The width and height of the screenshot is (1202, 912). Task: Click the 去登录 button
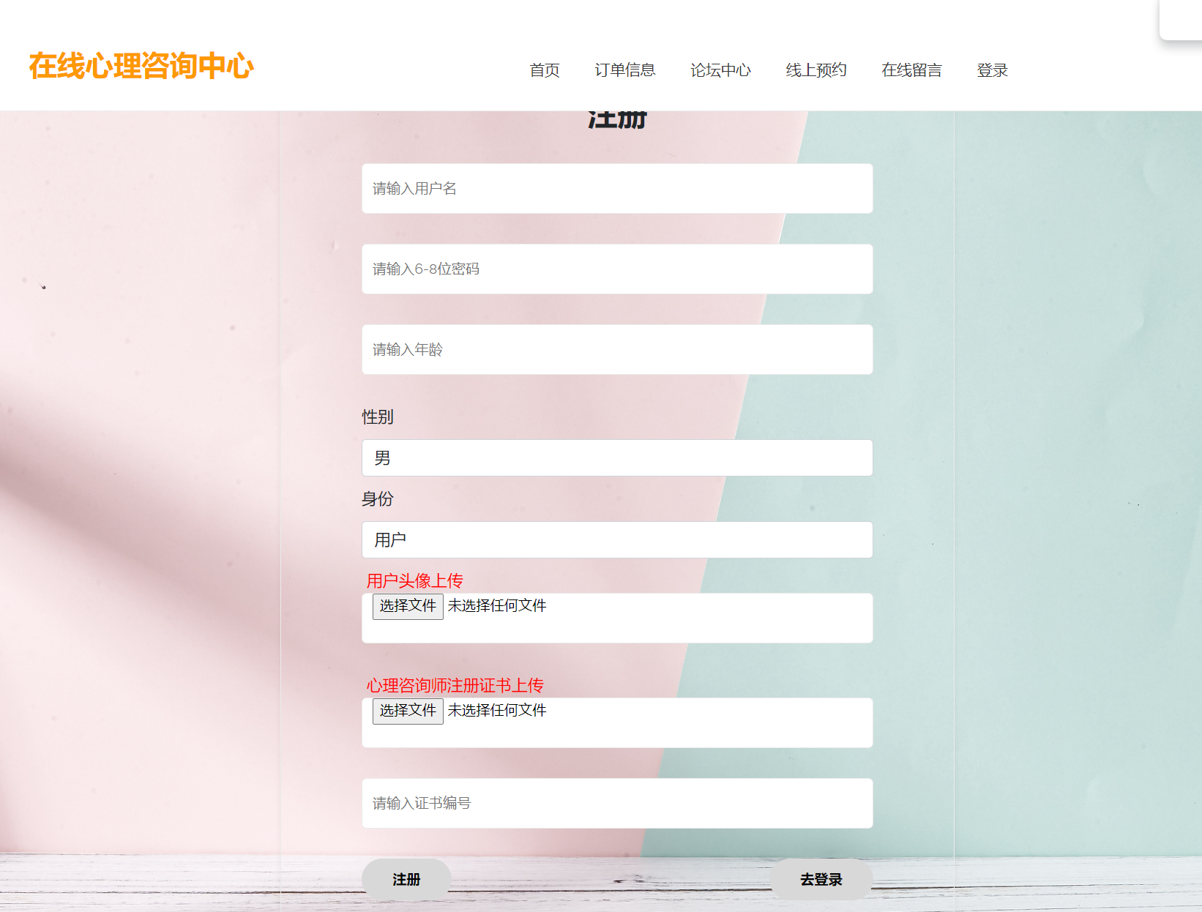(x=821, y=879)
